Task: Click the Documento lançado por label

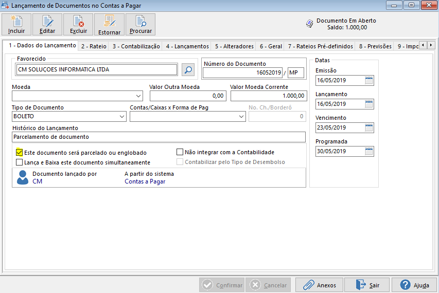Action: pos(65,174)
